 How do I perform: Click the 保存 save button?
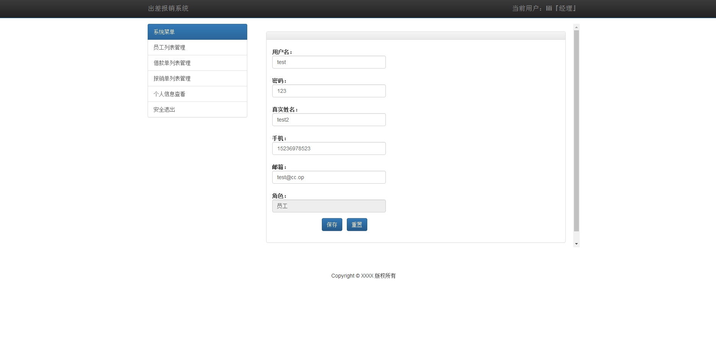pyautogui.click(x=332, y=225)
